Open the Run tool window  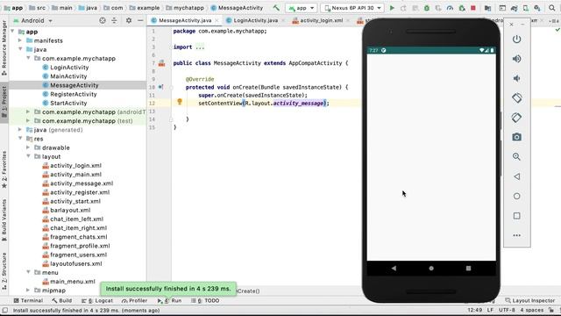169,300
